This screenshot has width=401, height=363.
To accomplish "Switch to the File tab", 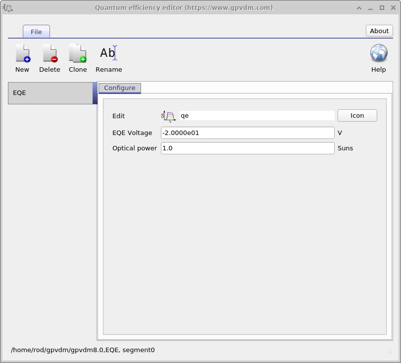I will click(36, 31).
